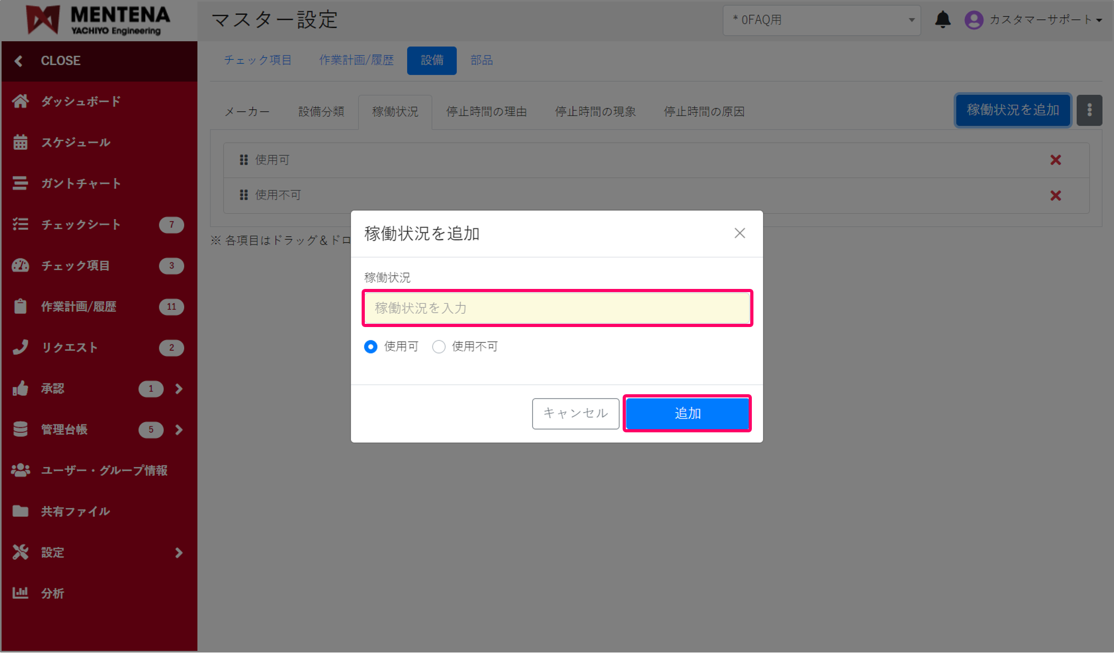Delete the 使用可 entry with its X icon
Viewport: 1114px width, 653px height.
pos(1056,160)
